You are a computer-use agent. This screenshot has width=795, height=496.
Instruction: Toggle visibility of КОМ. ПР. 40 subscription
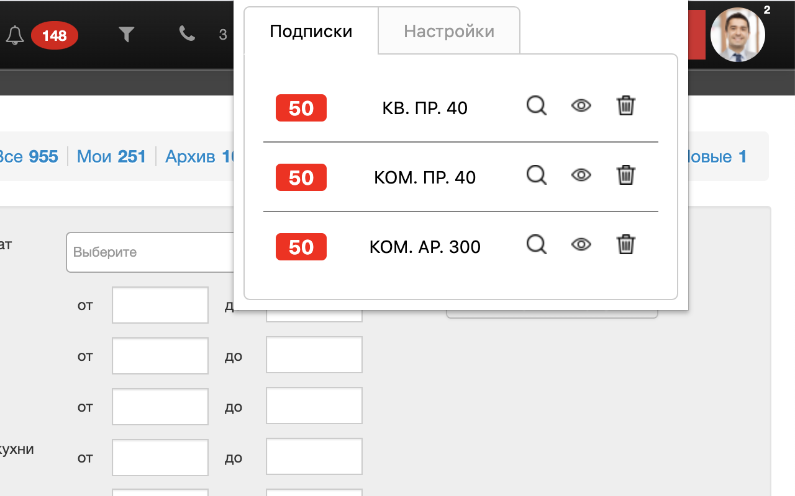pos(581,175)
